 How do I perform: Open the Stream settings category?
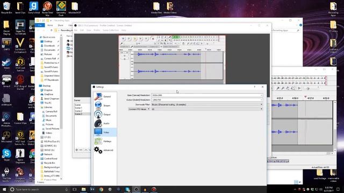[105, 106]
